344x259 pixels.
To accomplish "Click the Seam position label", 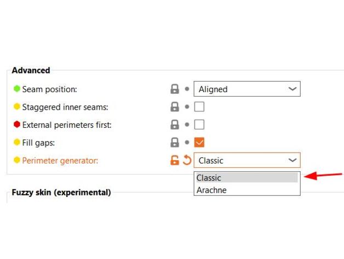I will [49, 89].
